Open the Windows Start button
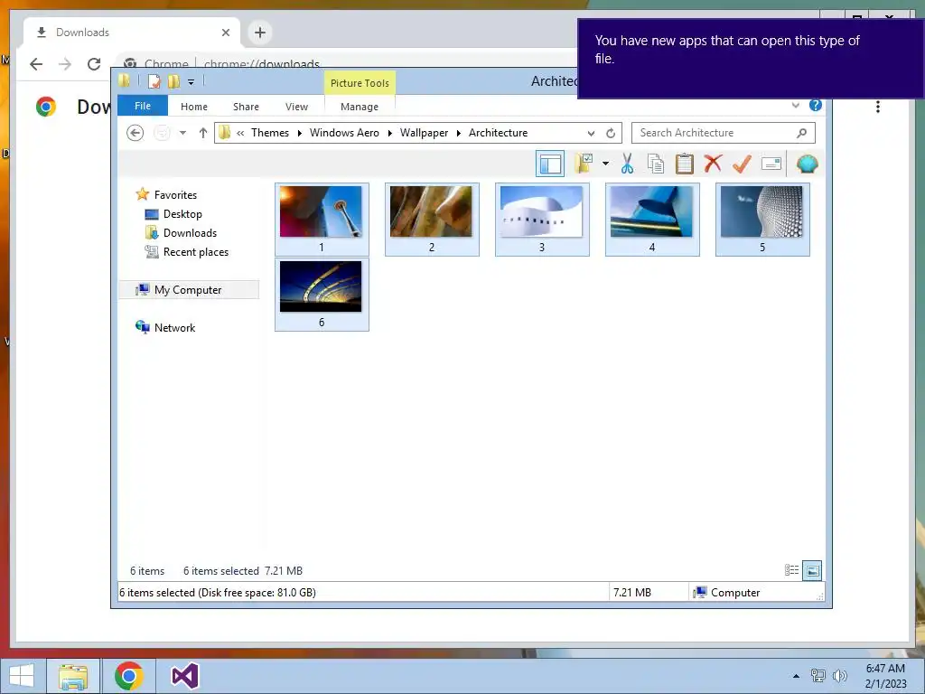 point(22,676)
